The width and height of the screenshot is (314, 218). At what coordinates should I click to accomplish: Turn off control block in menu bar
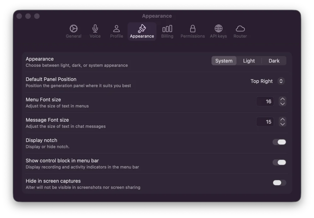point(279,162)
